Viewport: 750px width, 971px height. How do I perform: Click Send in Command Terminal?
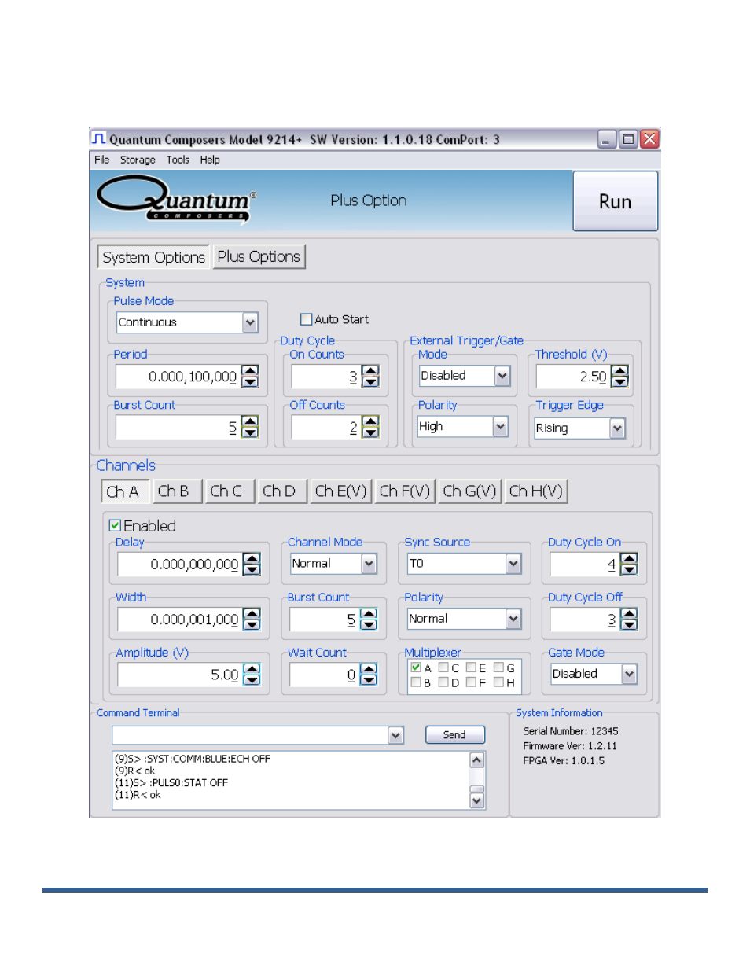click(x=454, y=734)
